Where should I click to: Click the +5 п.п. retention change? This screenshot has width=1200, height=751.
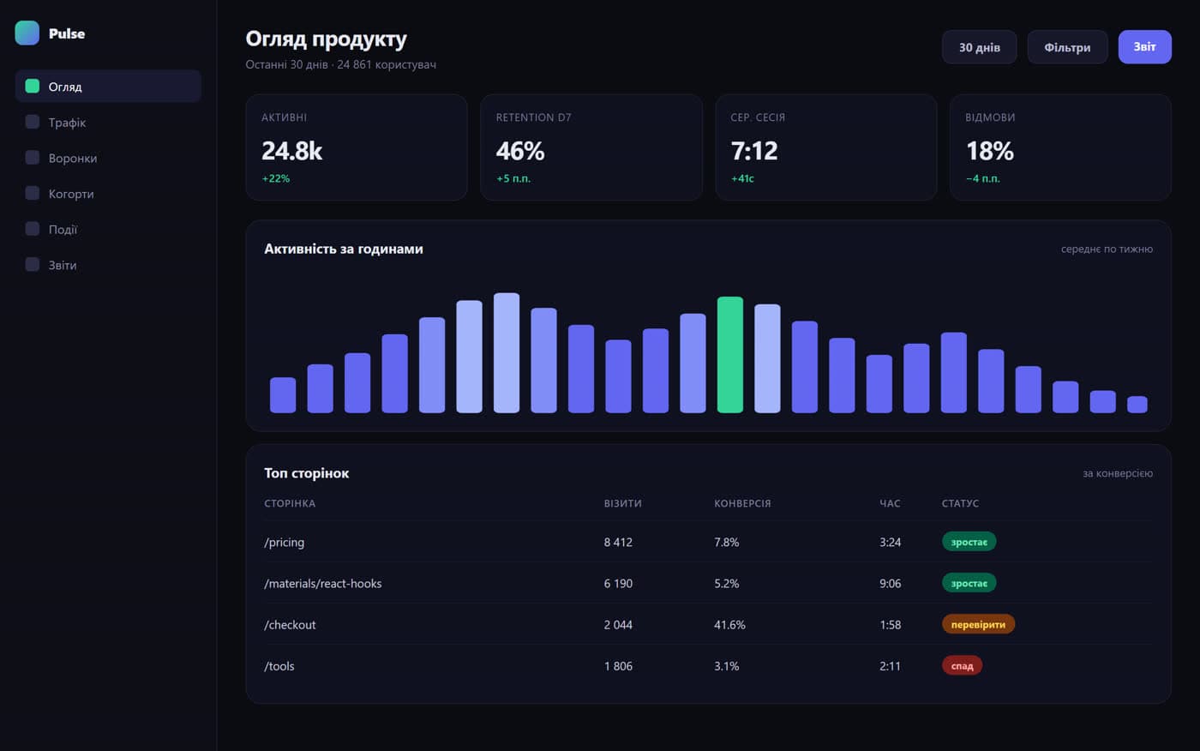point(513,178)
